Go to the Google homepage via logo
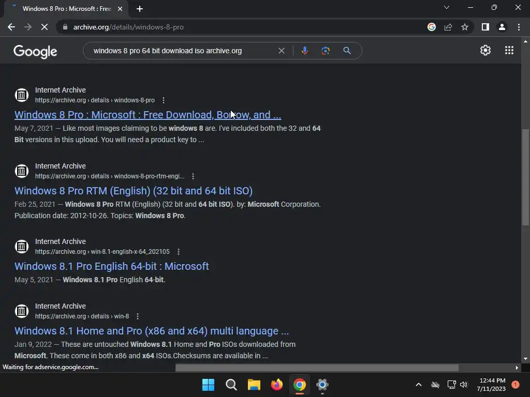Screen dimensions: 530x397 pyautogui.click(x=35, y=51)
